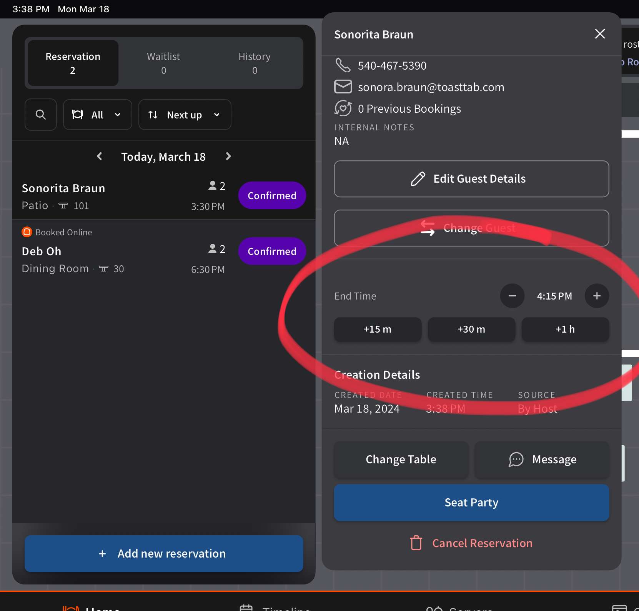
Task: Click Confirmed status for Deb Oh
Action: [272, 251]
